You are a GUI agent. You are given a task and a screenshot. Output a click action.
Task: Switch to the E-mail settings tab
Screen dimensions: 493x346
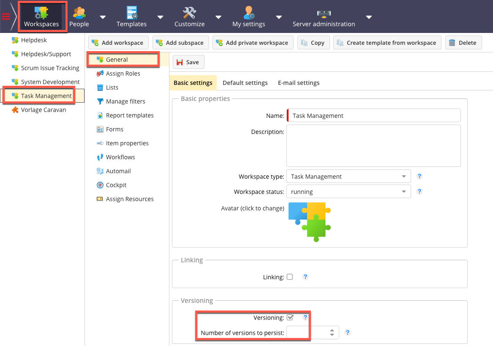pyautogui.click(x=299, y=83)
